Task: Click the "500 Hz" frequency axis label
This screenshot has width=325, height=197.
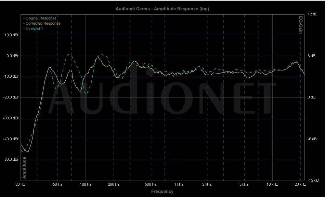Action: pos(151,185)
